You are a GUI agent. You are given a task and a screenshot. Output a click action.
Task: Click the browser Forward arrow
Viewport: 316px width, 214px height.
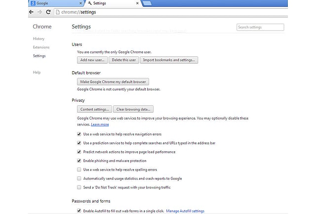39,12
